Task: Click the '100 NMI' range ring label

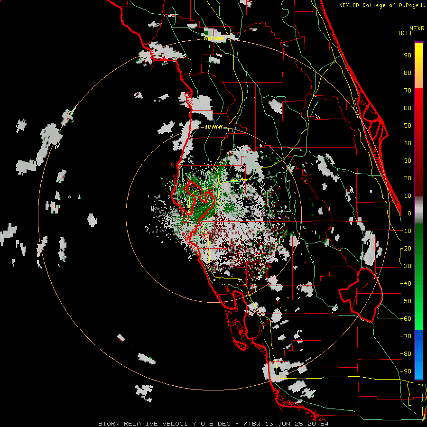Action: tap(213, 39)
